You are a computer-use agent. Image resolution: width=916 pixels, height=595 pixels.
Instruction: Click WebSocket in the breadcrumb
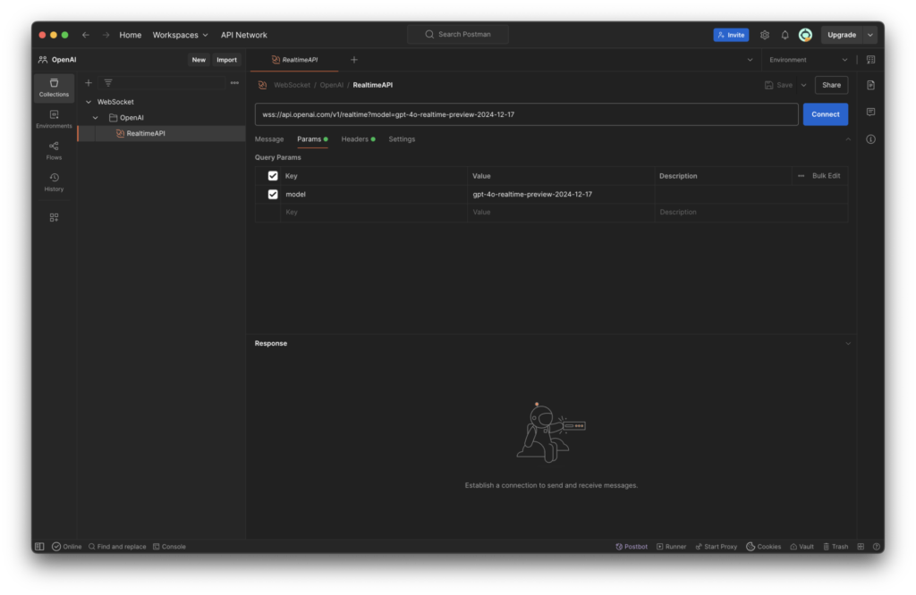293,85
